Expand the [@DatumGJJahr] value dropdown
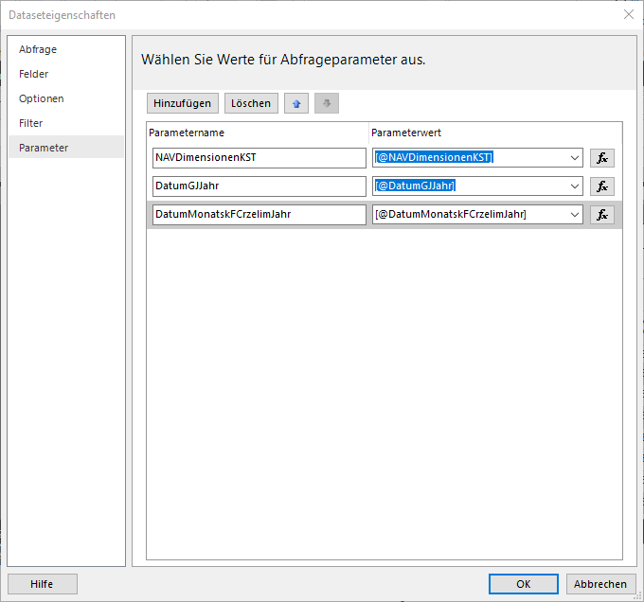This screenshot has width=644, height=602. 575,186
